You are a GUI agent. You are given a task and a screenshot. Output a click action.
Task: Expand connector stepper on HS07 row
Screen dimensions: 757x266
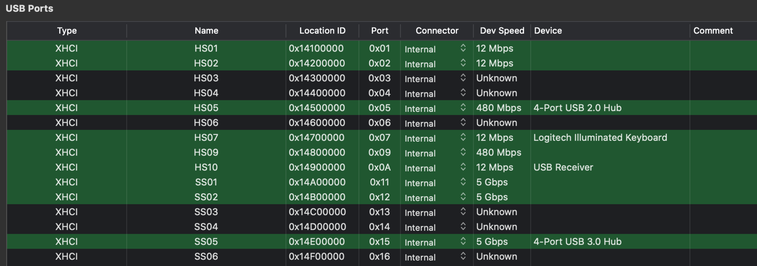pyautogui.click(x=463, y=137)
